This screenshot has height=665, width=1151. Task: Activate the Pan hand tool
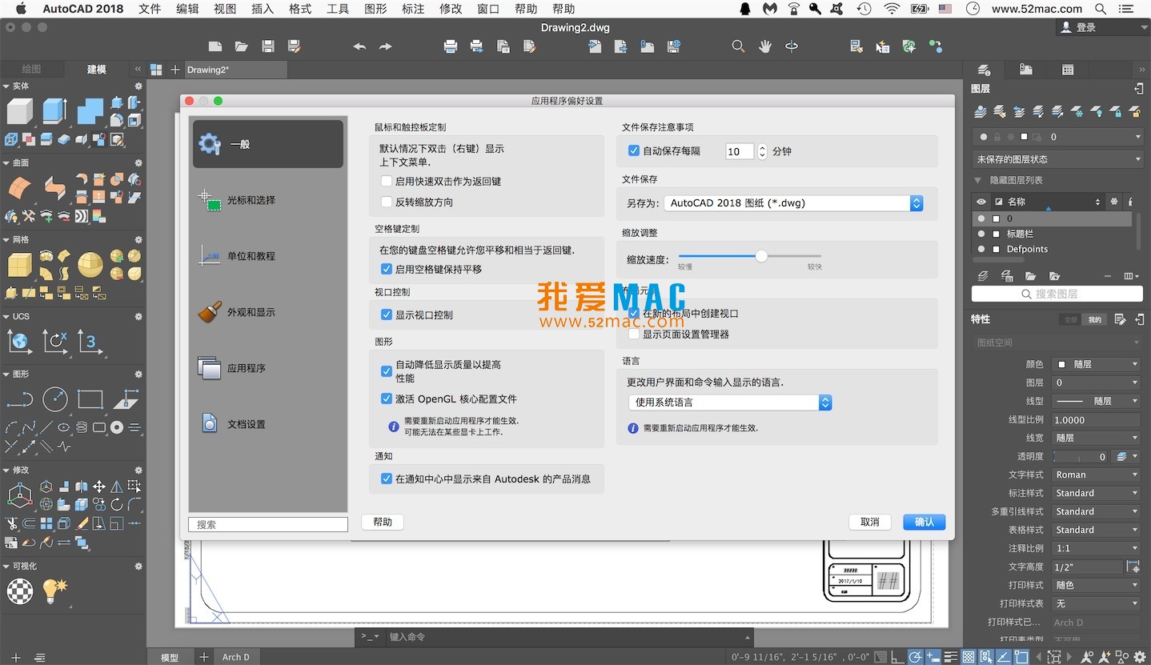coord(764,46)
